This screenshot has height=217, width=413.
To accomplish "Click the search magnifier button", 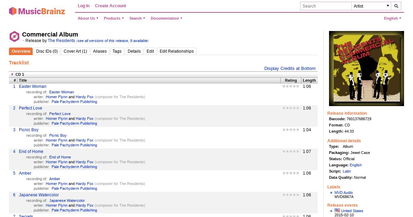I will [x=396, y=6].
